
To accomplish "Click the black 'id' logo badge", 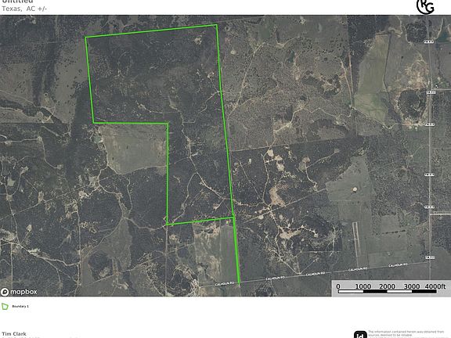I will tap(360, 335).
